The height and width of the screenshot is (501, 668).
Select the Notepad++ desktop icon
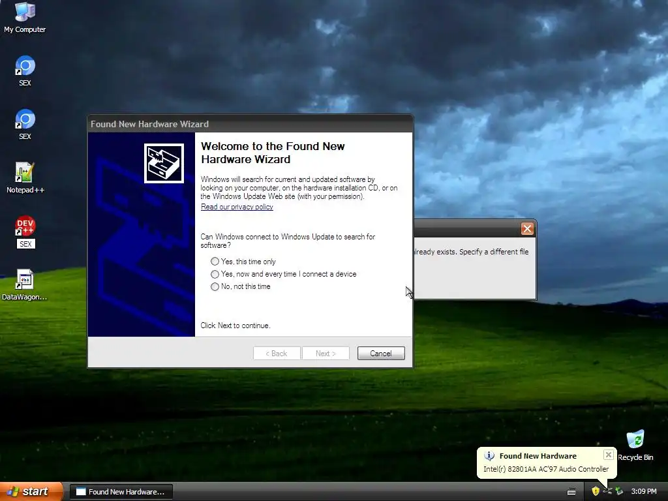coord(25,178)
